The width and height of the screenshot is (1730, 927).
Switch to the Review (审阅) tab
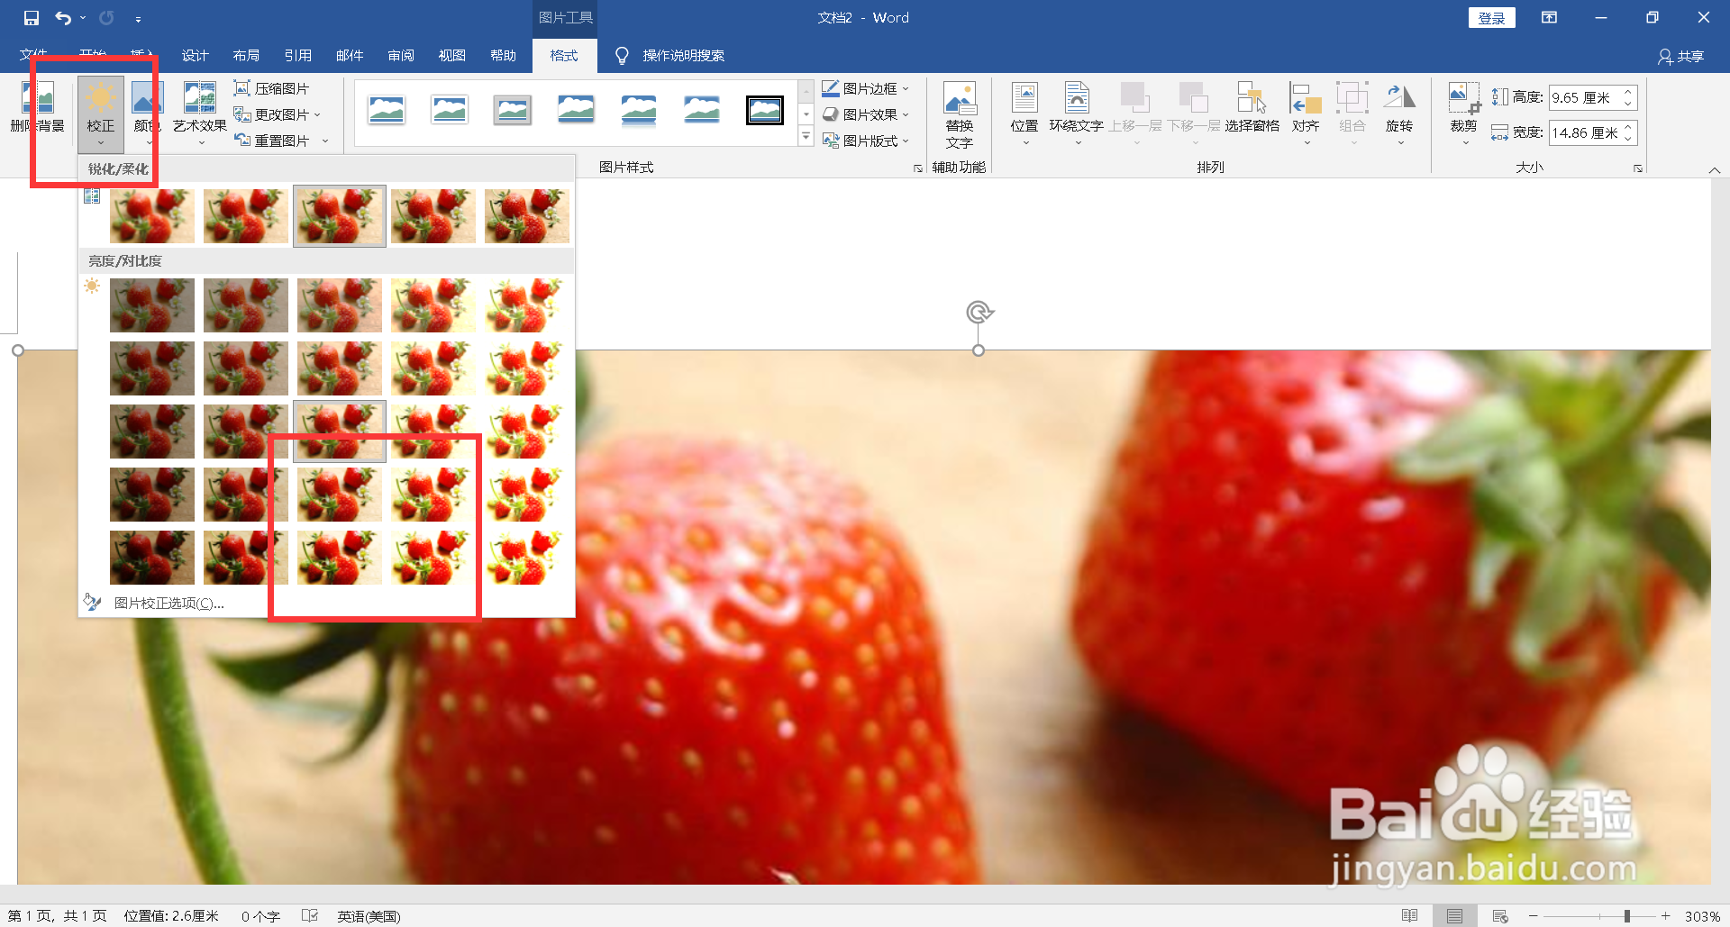pyautogui.click(x=401, y=56)
